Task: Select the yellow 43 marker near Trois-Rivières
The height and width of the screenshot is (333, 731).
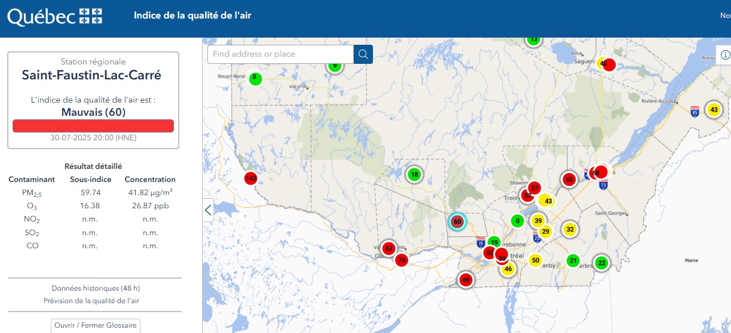Action: coord(548,201)
